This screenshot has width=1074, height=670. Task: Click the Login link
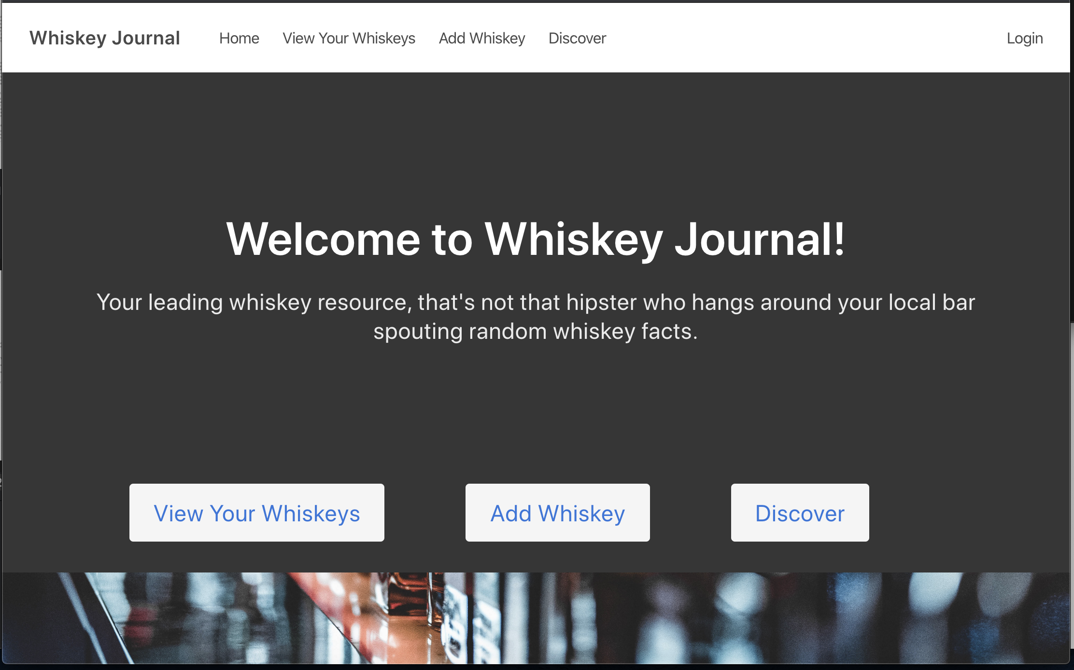coord(1024,38)
